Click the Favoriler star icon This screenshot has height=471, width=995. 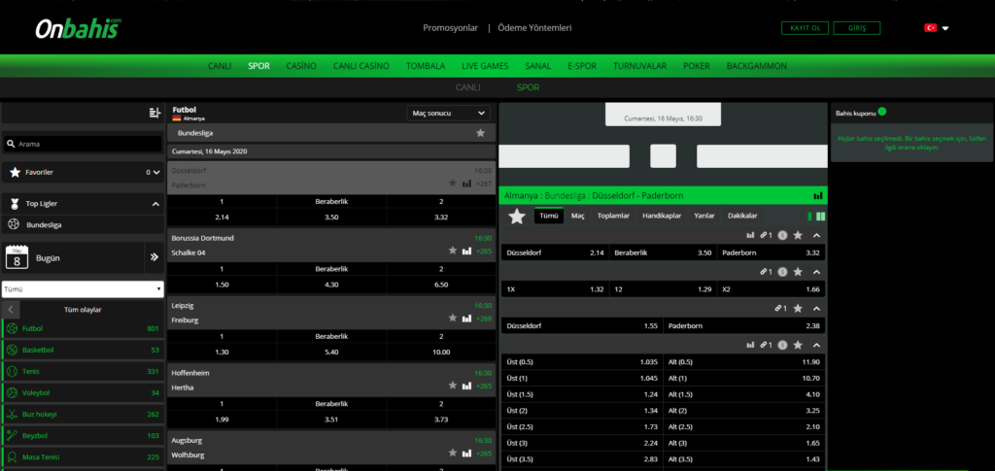tap(16, 172)
